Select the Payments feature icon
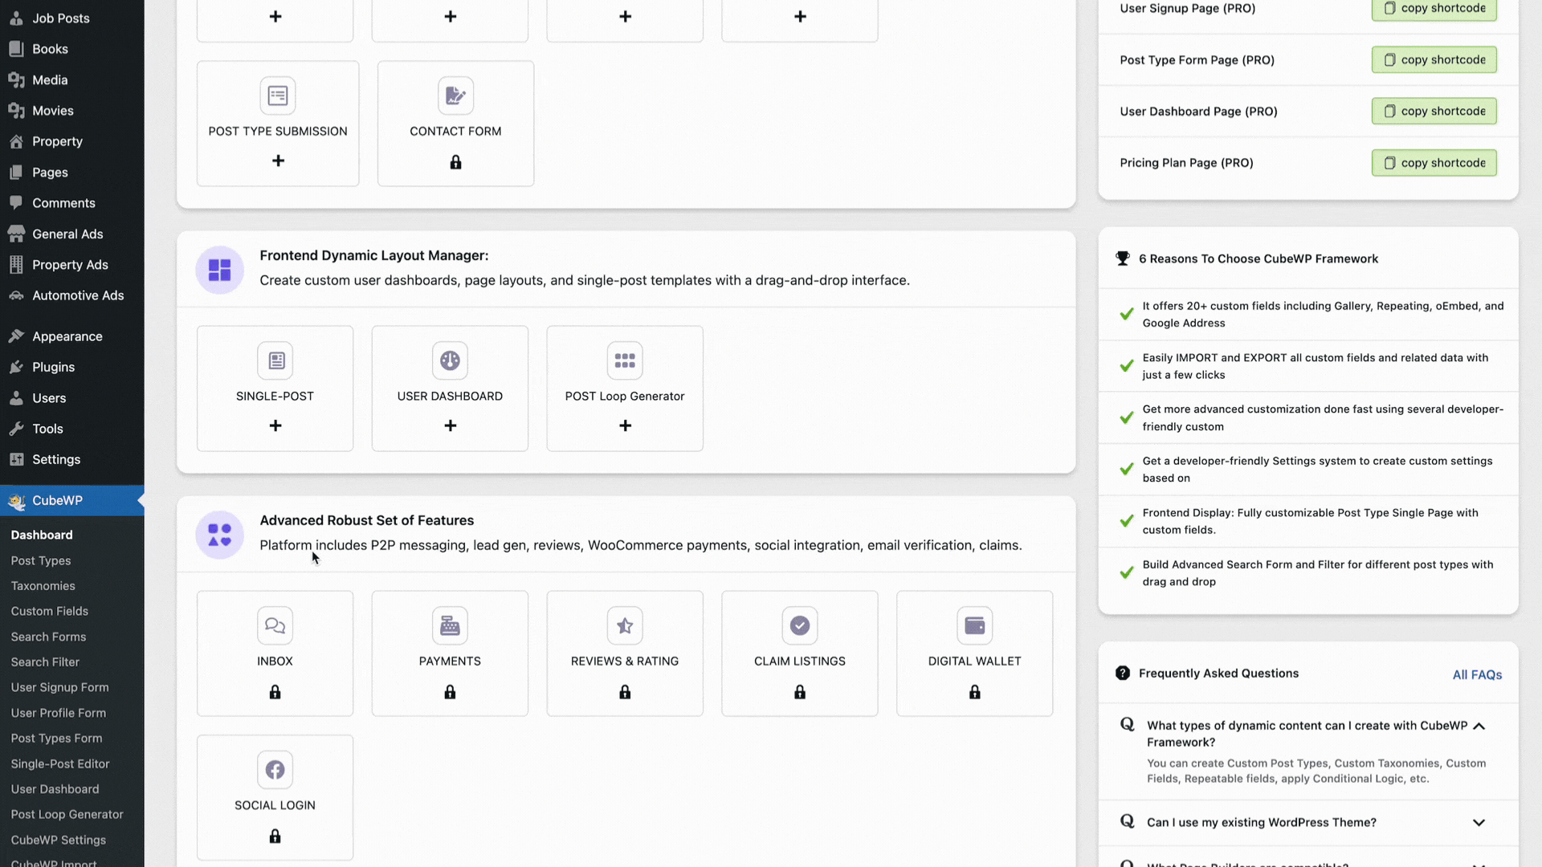This screenshot has height=867, width=1542. coord(450,625)
